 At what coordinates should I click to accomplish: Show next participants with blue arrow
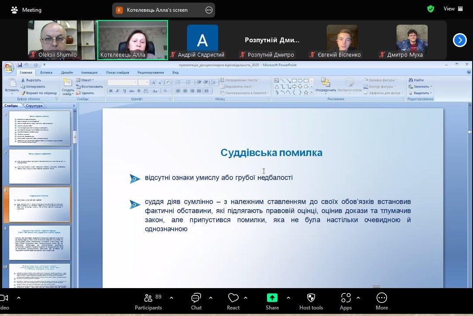pos(460,40)
